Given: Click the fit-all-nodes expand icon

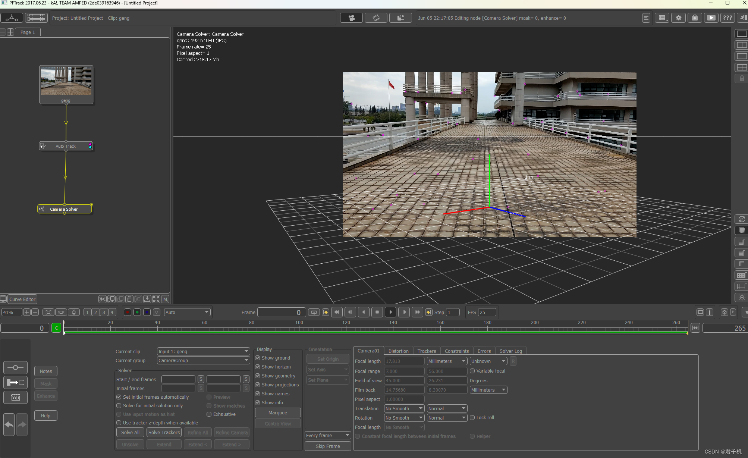Looking at the screenshot, I should click(x=156, y=299).
